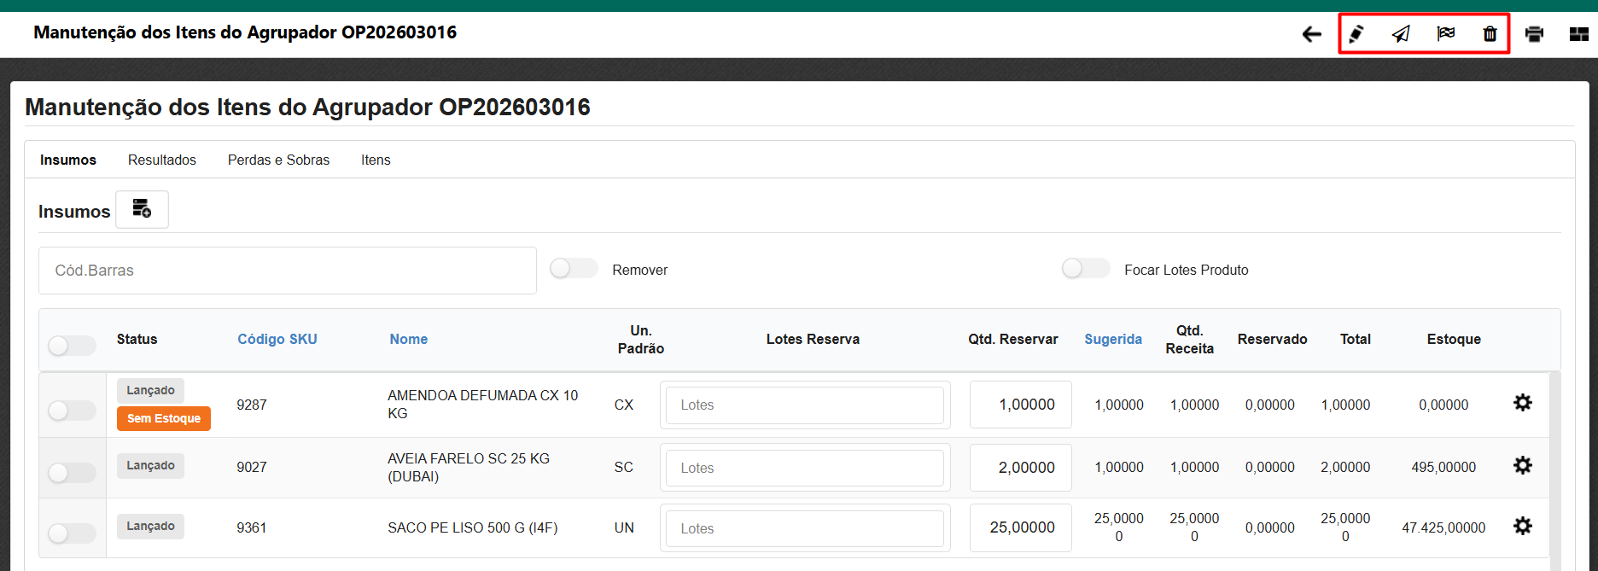Image resolution: width=1598 pixels, height=571 pixels.
Task: Enable the Remover toggle
Action: (x=574, y=270)
